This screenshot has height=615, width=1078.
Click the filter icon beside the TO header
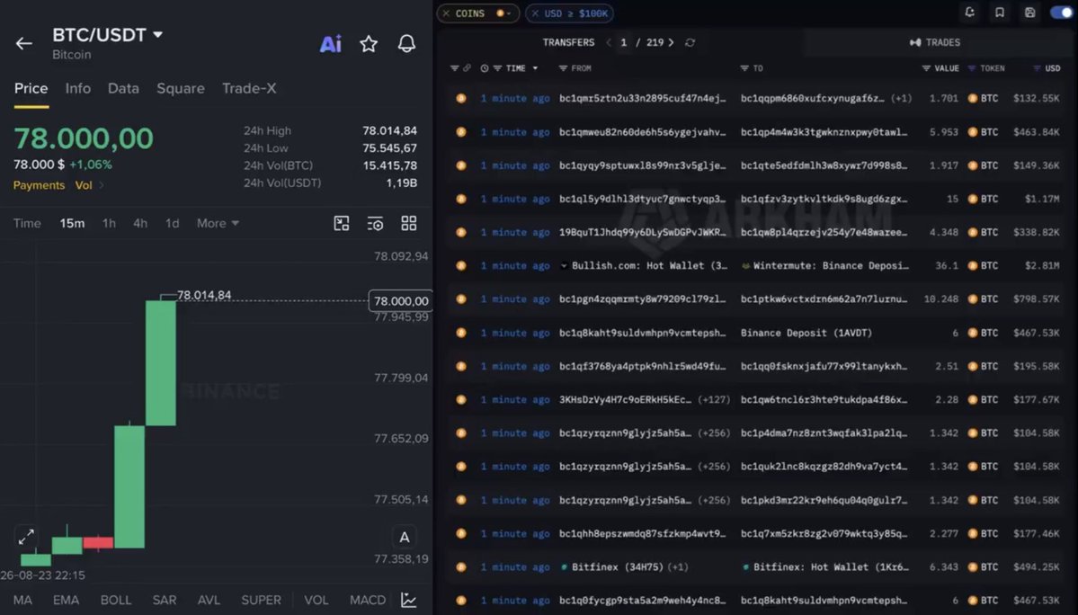(x=744, y=68)
